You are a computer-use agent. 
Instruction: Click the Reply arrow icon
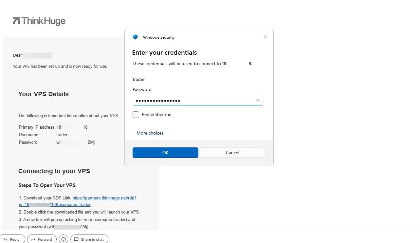pyautogui.click(x=5, y=239)
